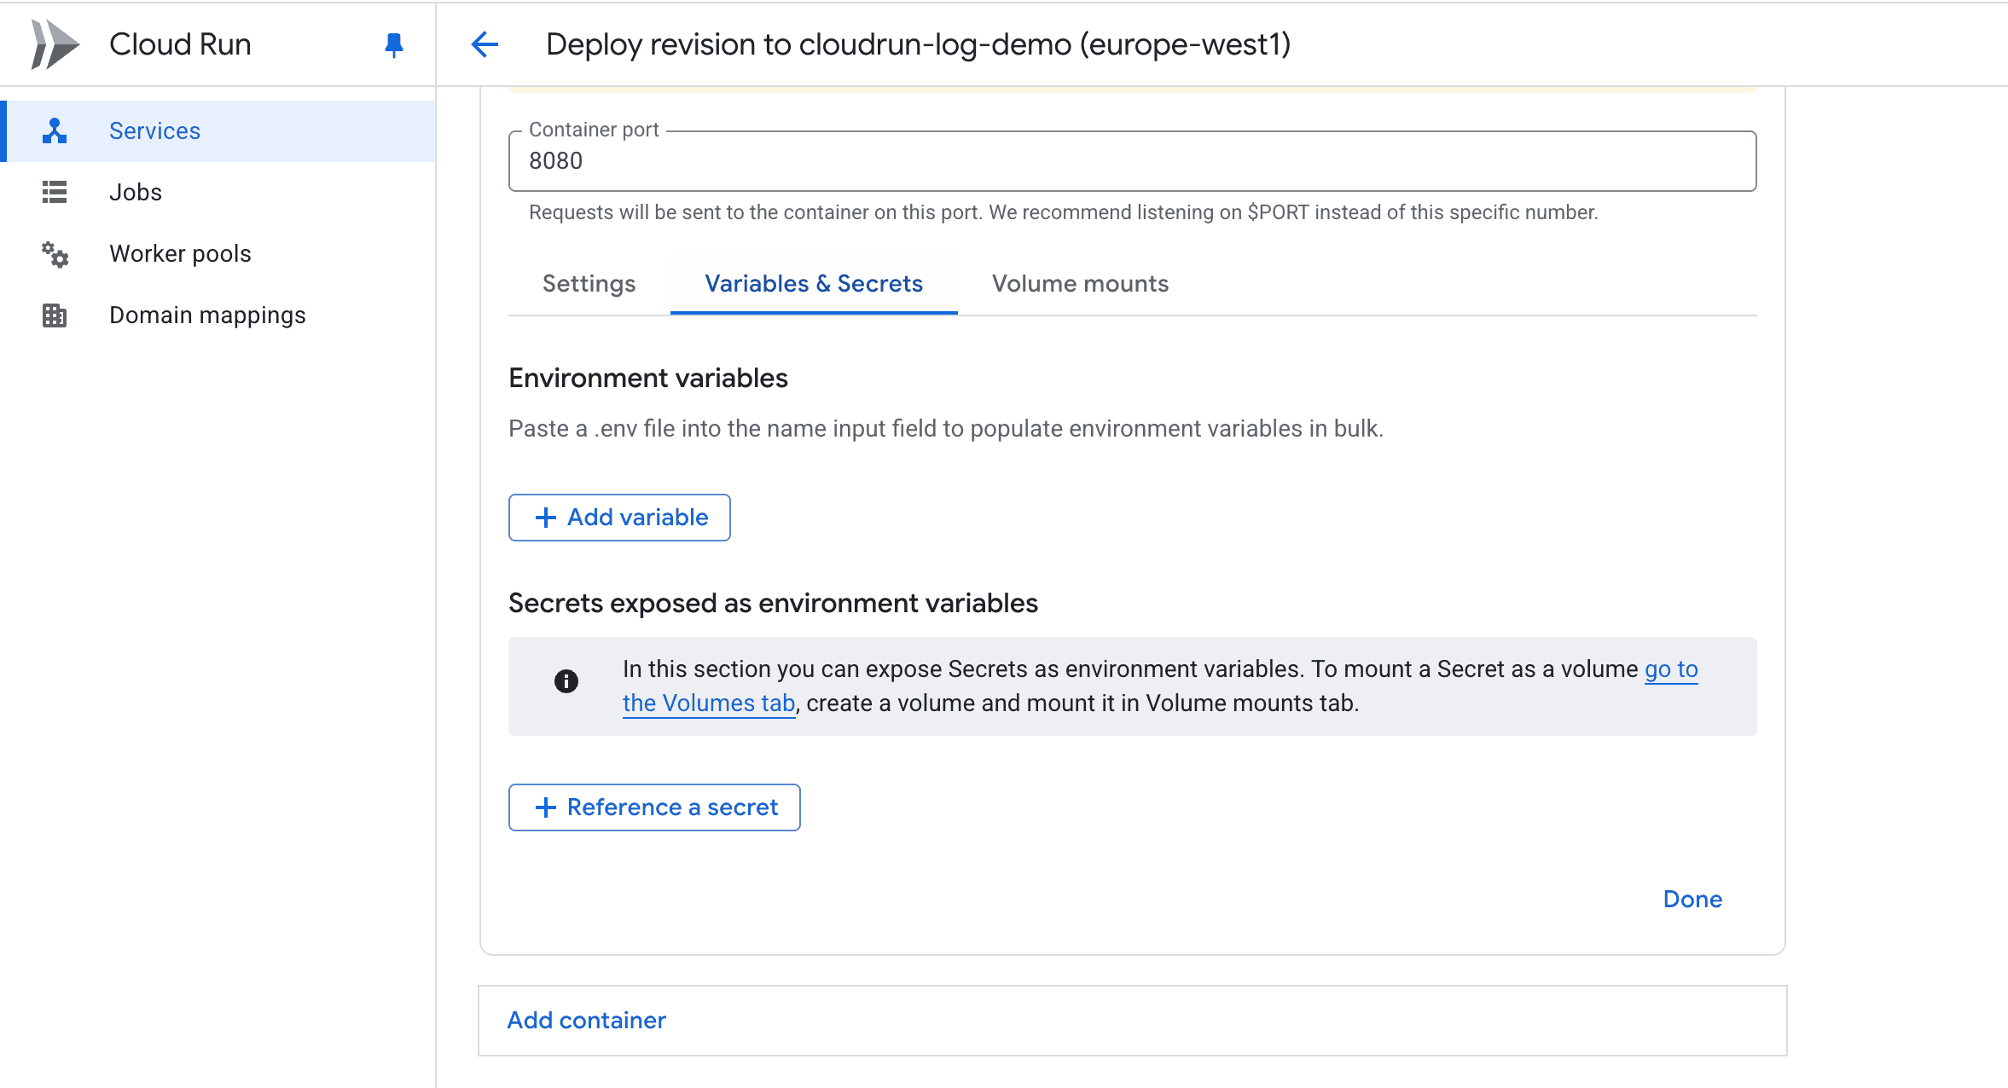The width and height of the screenshot is (2008, 1088).
Task: Click the Jobs list icon in sidebar
Action: (54, 192)
